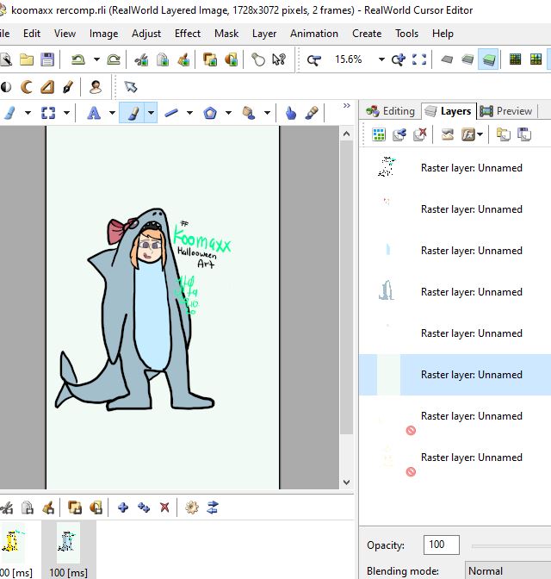
Task: Select the Line tool
Action: click(x=171, y=113)
